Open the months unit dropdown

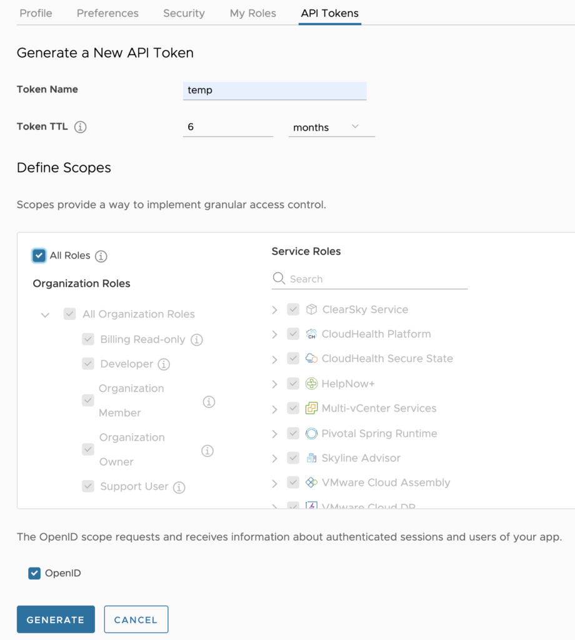(331, 127)
